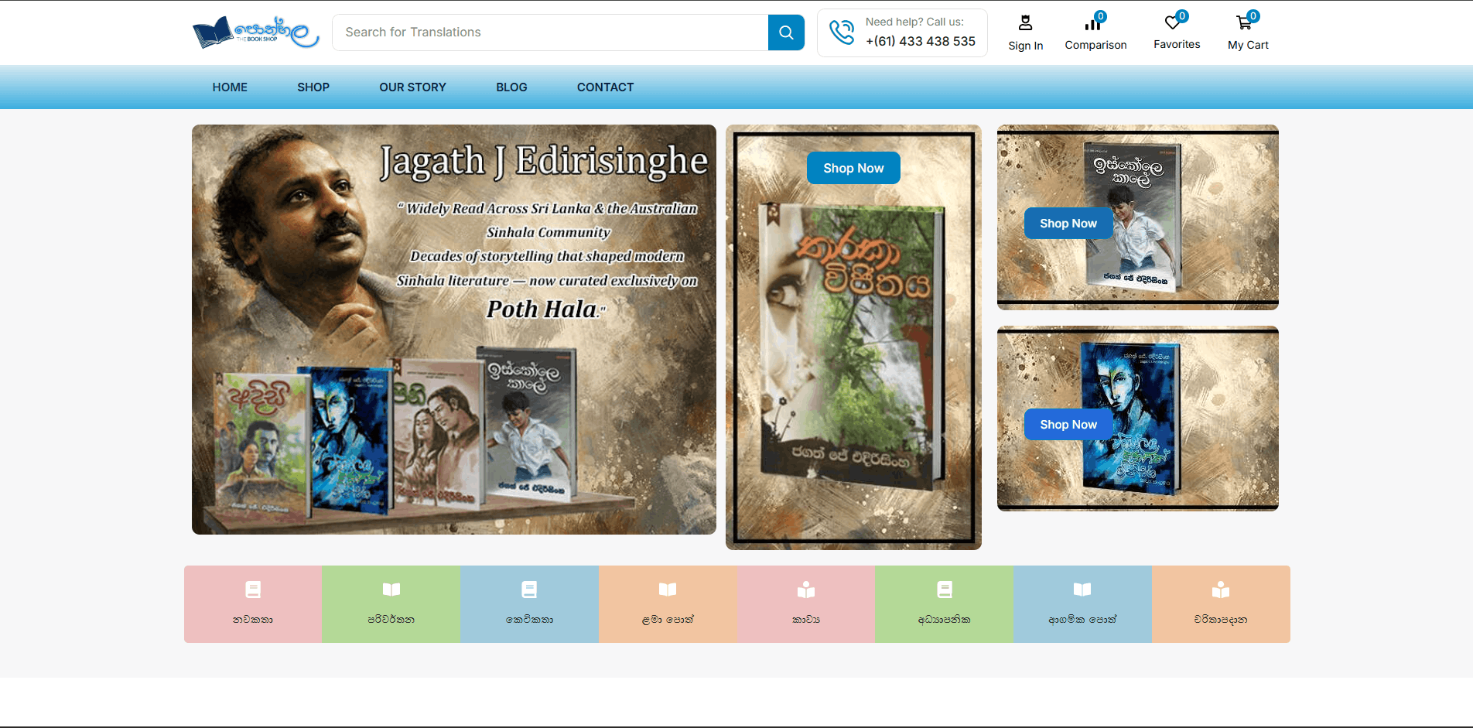Navigate to the CONTACT page
Viewport: 1473px width, 728px height.
pos(605,87)
